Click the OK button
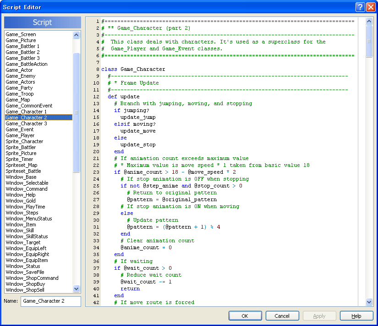This screenshot has width=378, height=326. click(245, 315)
